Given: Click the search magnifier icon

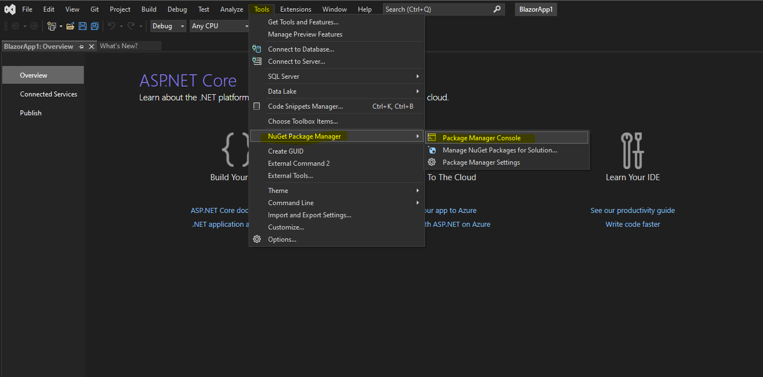Looking at the screenshot, I should point(497,9).
